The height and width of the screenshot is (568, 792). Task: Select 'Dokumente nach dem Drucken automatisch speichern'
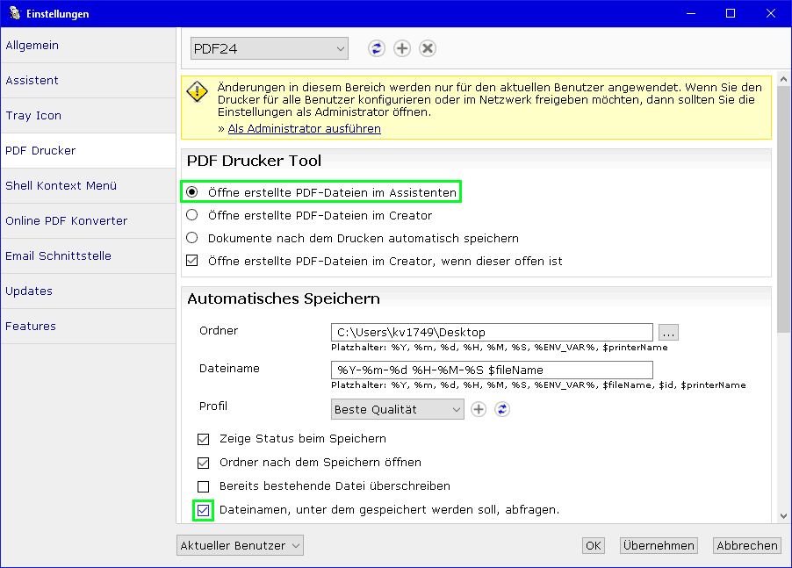coord(192,238)
